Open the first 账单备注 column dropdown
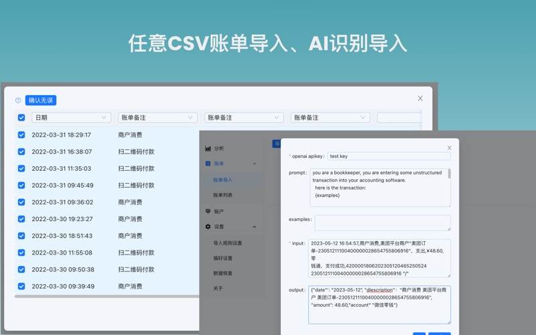The image size is (536, 335). (157, 118)
